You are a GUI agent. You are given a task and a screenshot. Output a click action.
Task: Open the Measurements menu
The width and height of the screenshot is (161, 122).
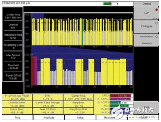click(x=111, y=118)
